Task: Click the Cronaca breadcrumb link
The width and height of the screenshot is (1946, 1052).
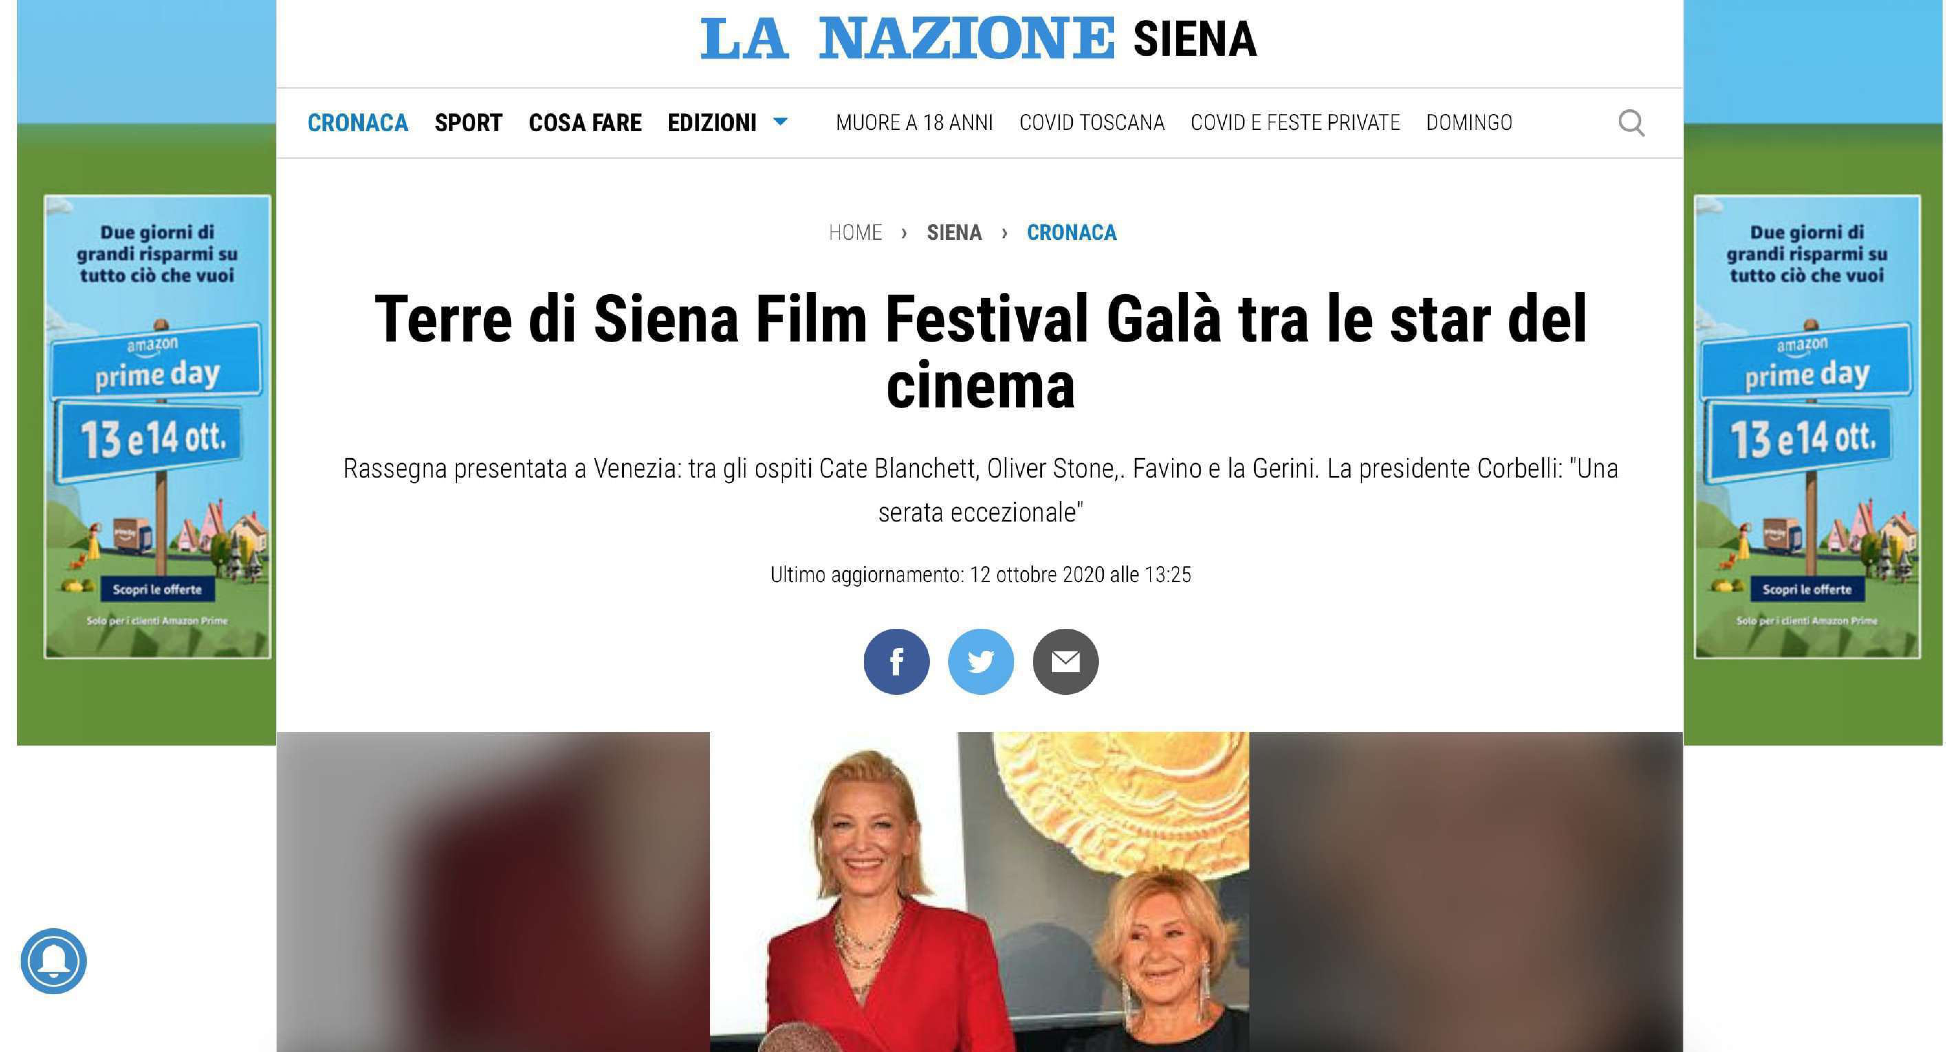Action: [1071, 233]
